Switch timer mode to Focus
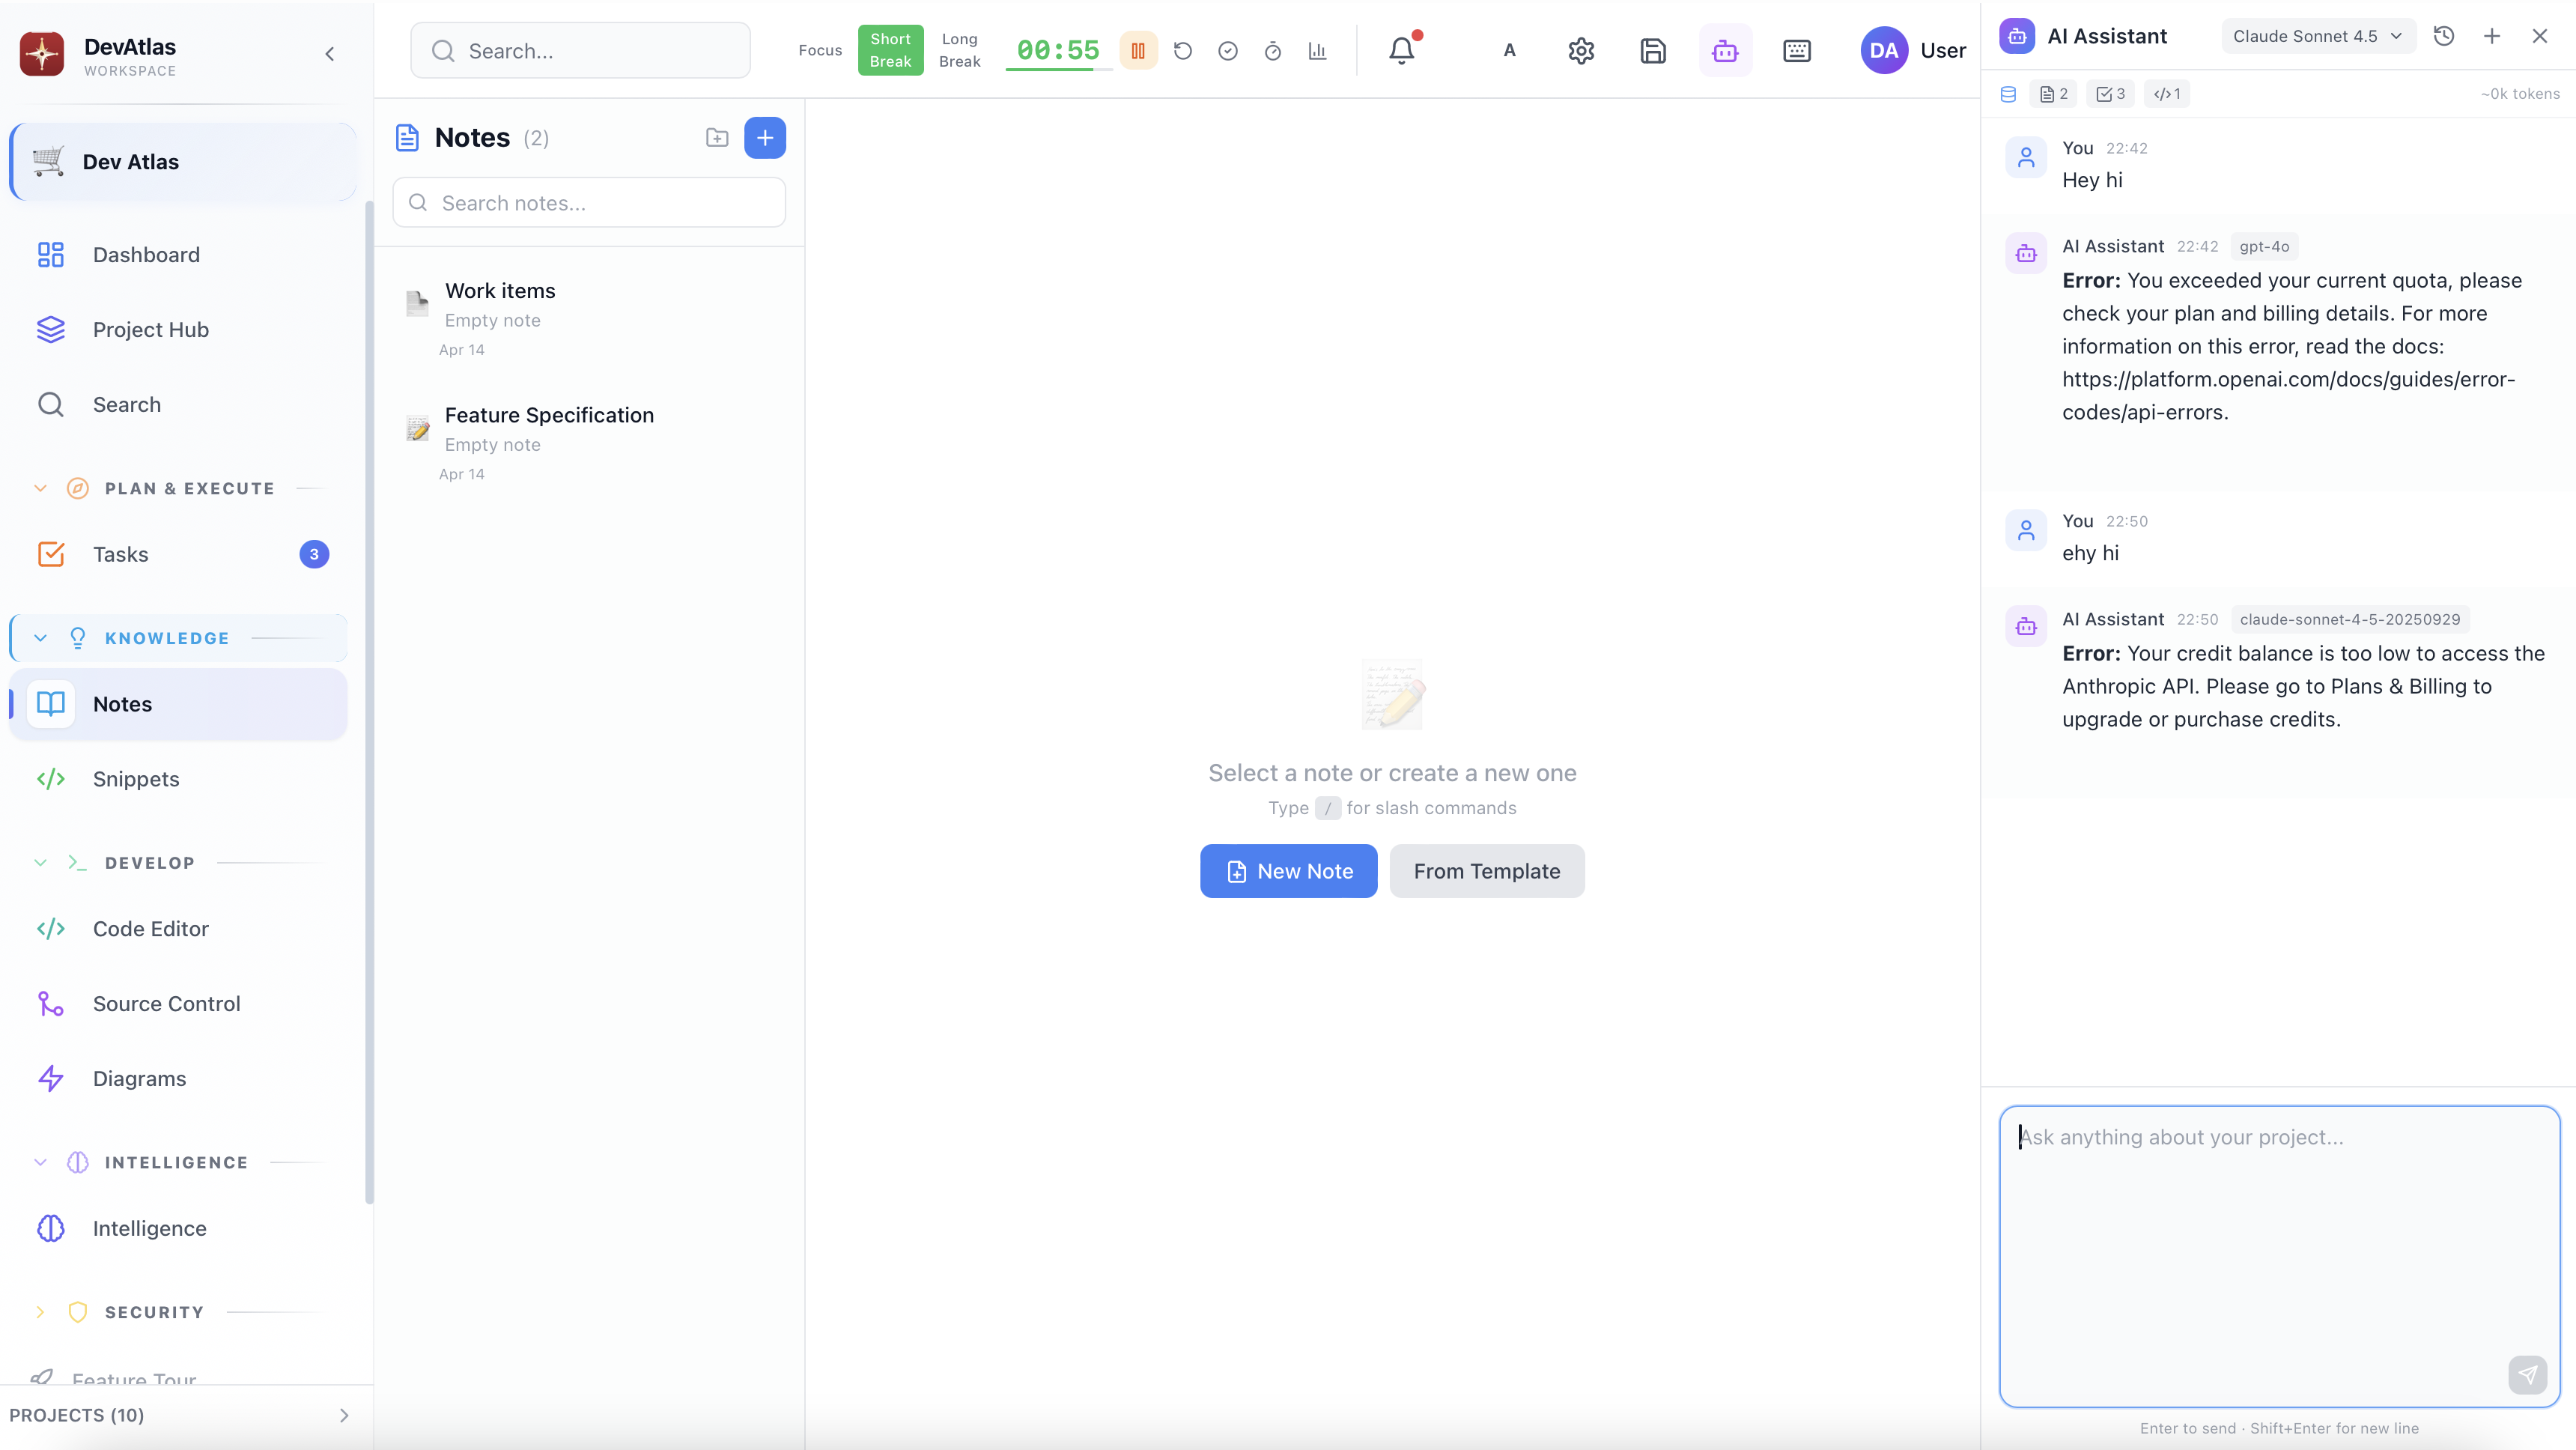 point(820,50)
